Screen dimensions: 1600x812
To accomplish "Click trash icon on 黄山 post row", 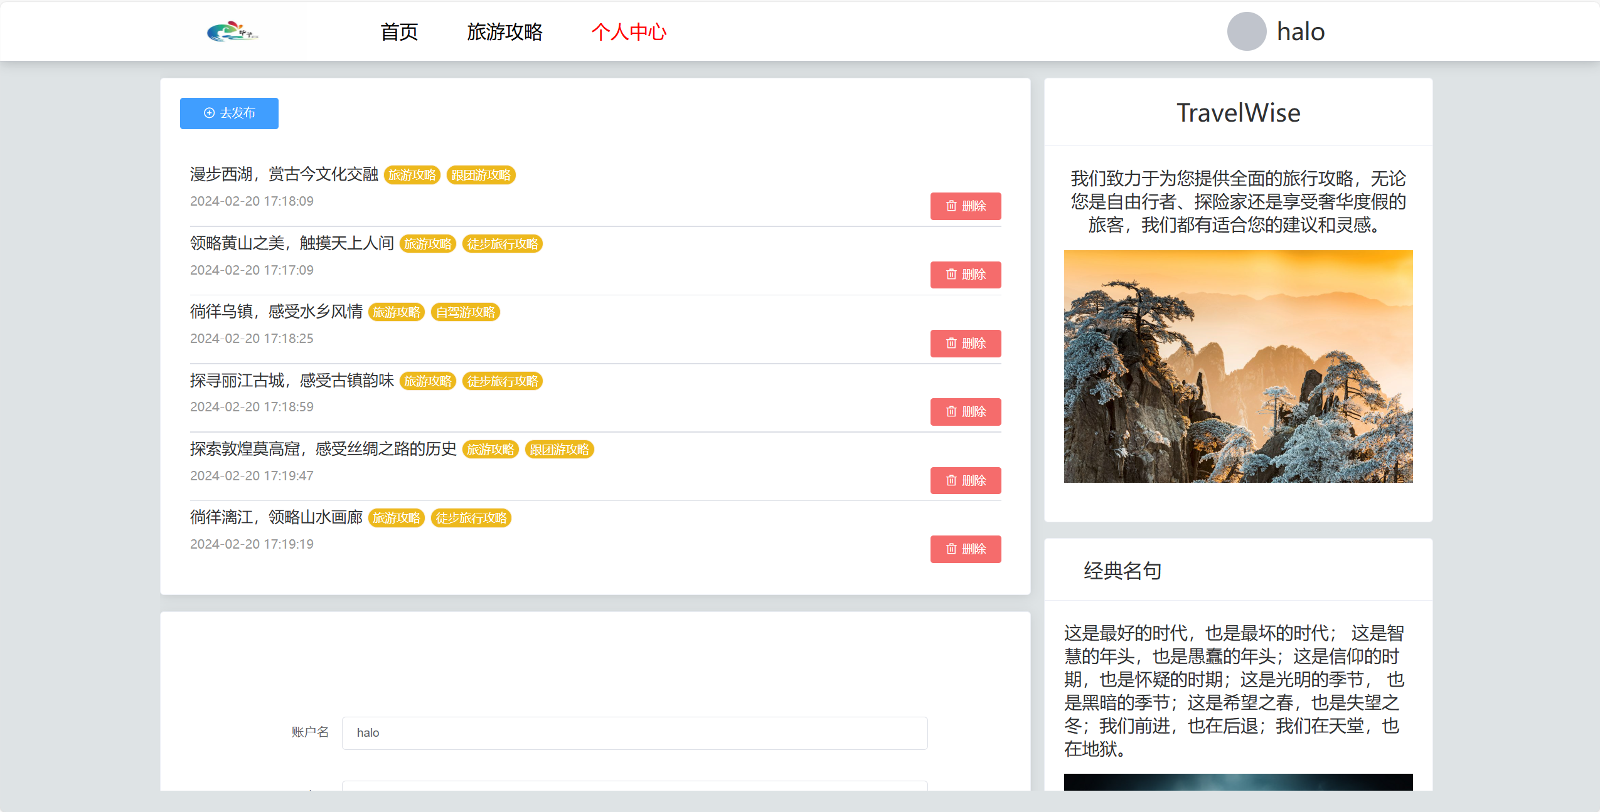I will point(951,275).
